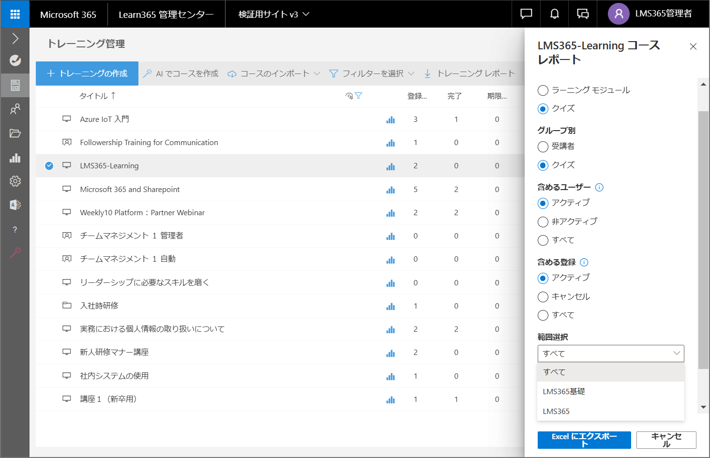The height and width of the screenshot is (458, 710).
Task: Click info icon next to 含めるユーザー
Action: [599, 187]
